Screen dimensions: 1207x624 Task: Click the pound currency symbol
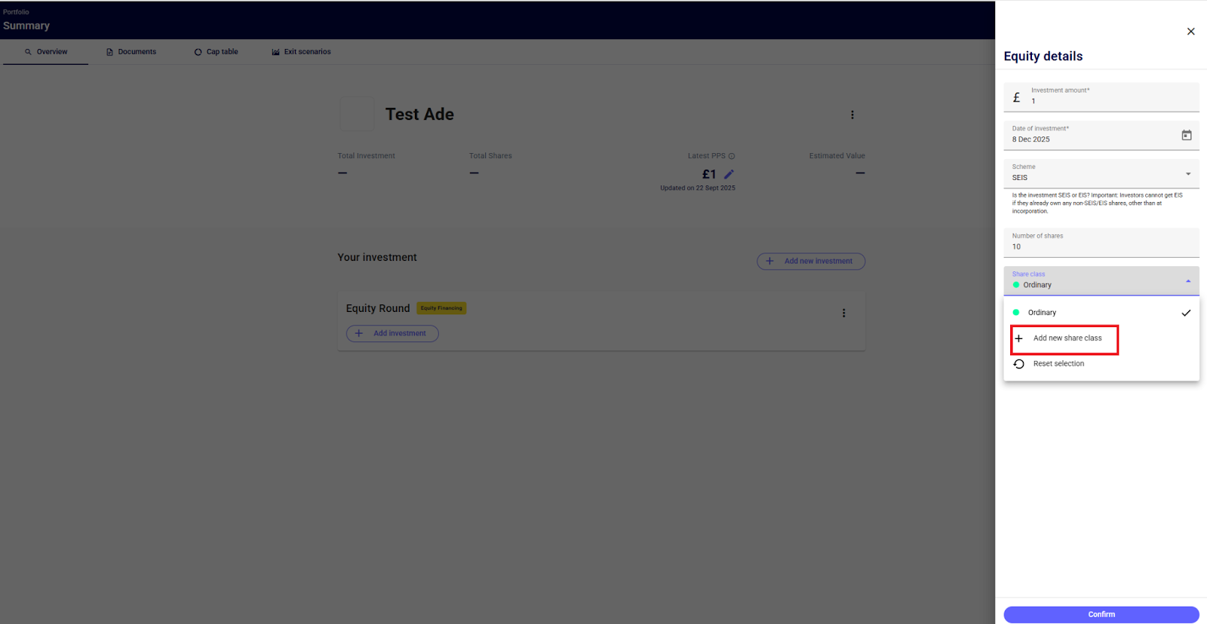pos(1016,98)
